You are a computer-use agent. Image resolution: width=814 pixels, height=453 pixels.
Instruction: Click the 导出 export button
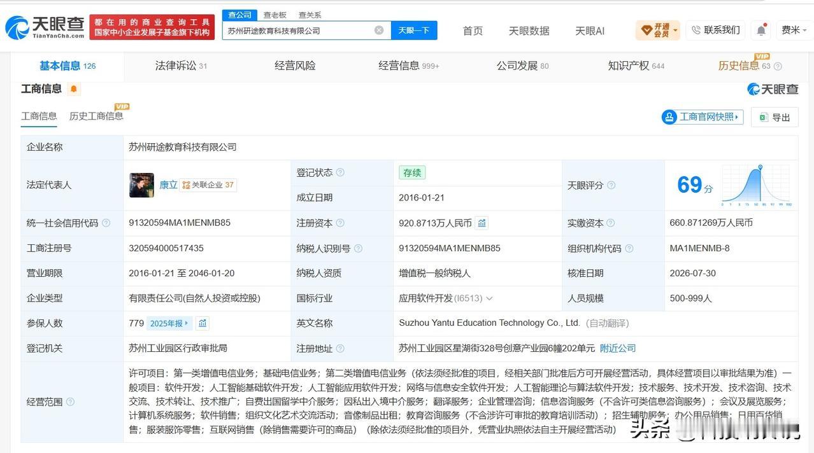775,117
